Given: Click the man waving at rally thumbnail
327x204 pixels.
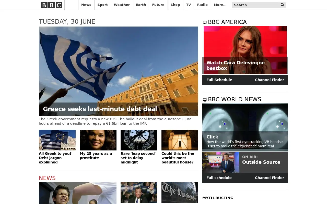Looking at the screenshot, I should tap(139, 192).
